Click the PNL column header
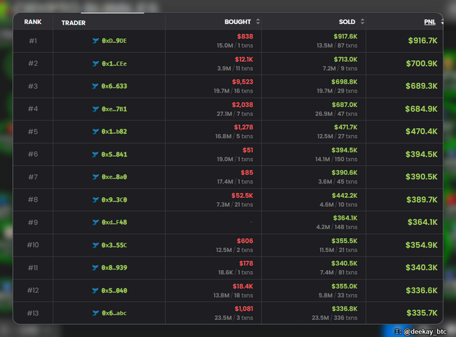This screenshot has width=456, height=337. 430,22
